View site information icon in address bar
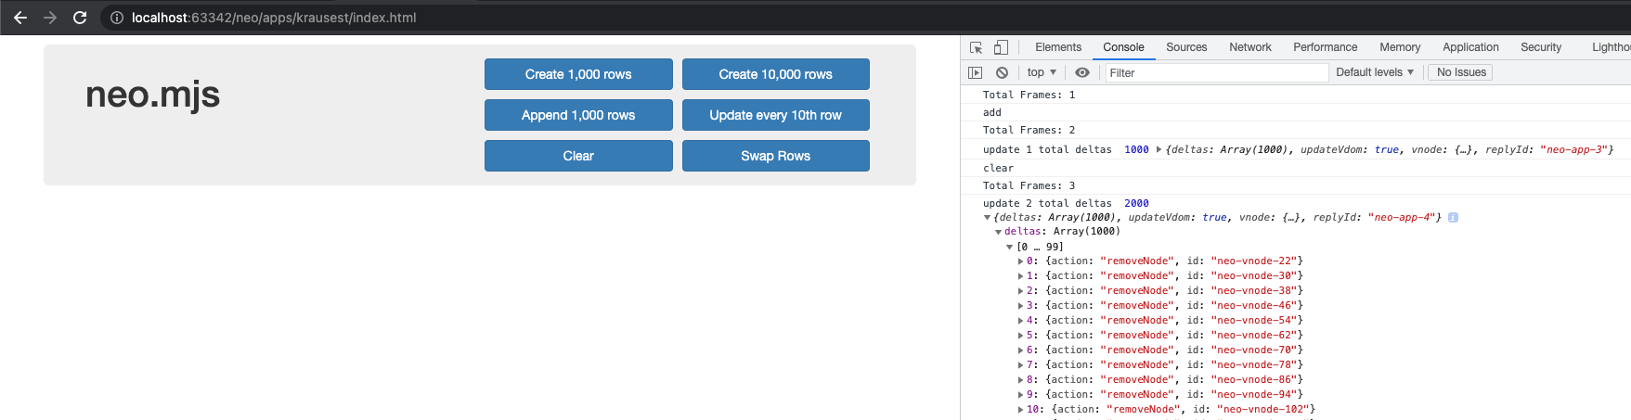This screenshot has width=1631, height=420. (x=117, y=18)
